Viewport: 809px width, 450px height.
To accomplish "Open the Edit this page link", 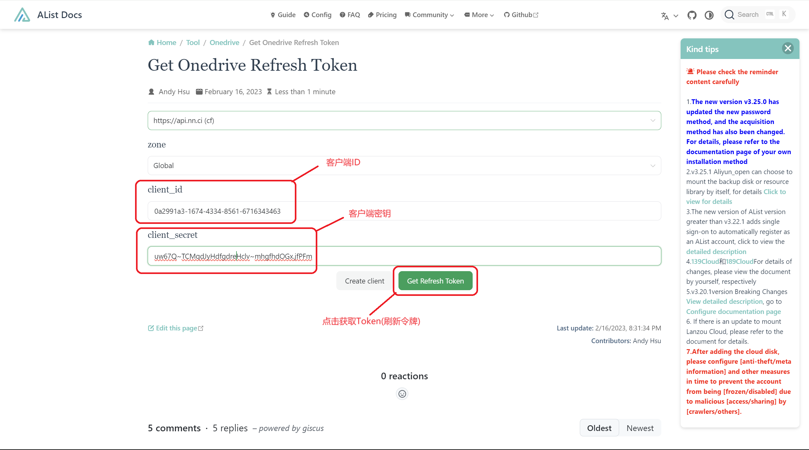I will pyautogui.click(x=176, y=328).
